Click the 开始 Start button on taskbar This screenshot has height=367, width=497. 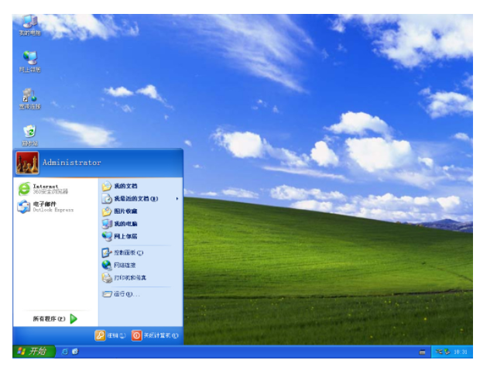(34, 352)
